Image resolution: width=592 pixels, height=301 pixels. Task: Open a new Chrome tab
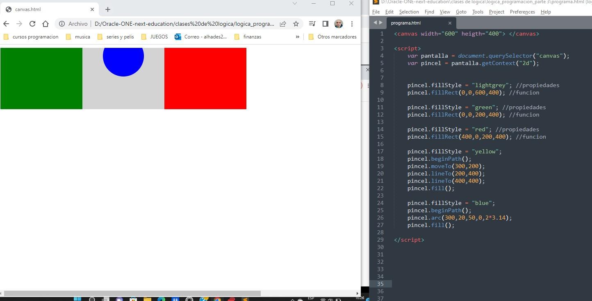click(107, 9)
